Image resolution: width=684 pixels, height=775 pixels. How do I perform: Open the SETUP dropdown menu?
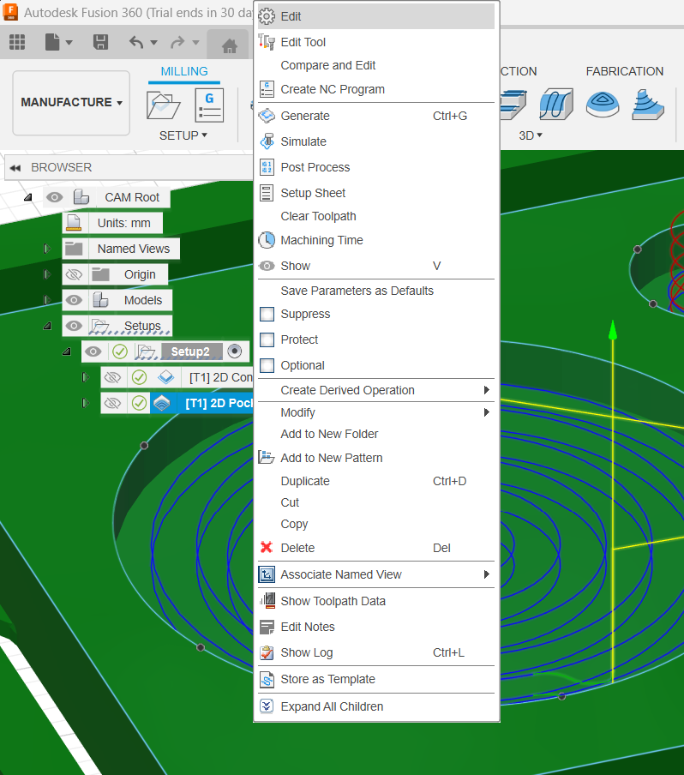[183, 135]
